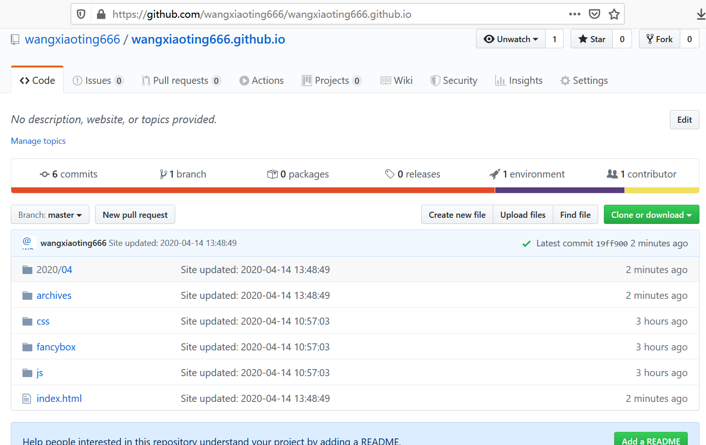
Task: Fork the repository
Action: [x=660, y=39]
